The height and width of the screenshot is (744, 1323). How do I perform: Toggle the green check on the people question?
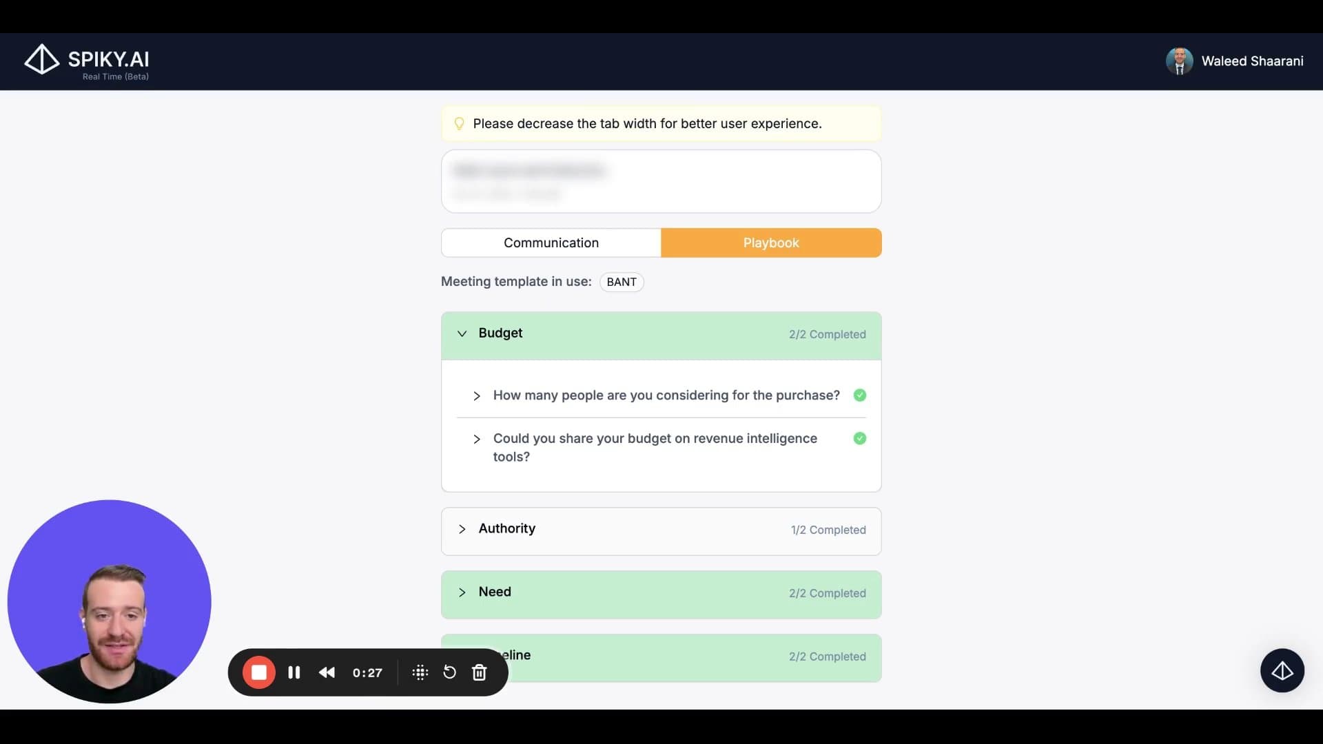(x=859, y=395)
